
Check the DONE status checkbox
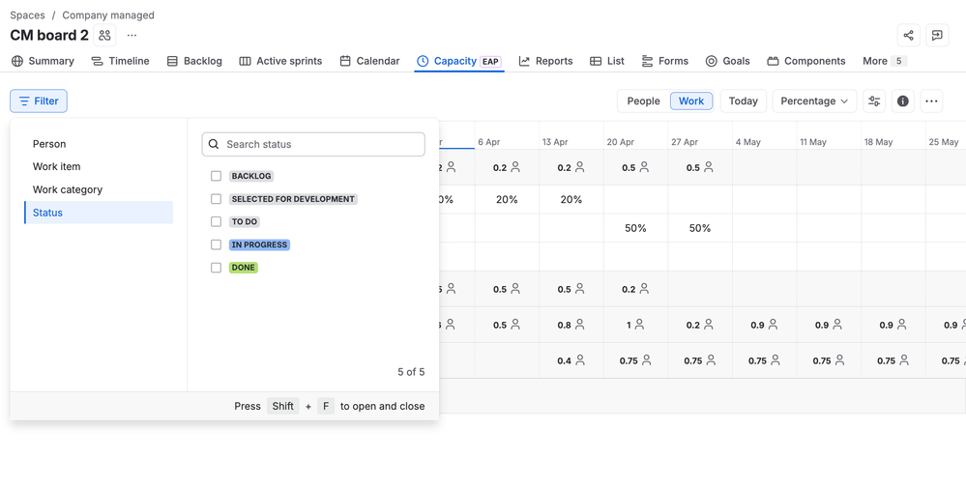tap(216, 268)
